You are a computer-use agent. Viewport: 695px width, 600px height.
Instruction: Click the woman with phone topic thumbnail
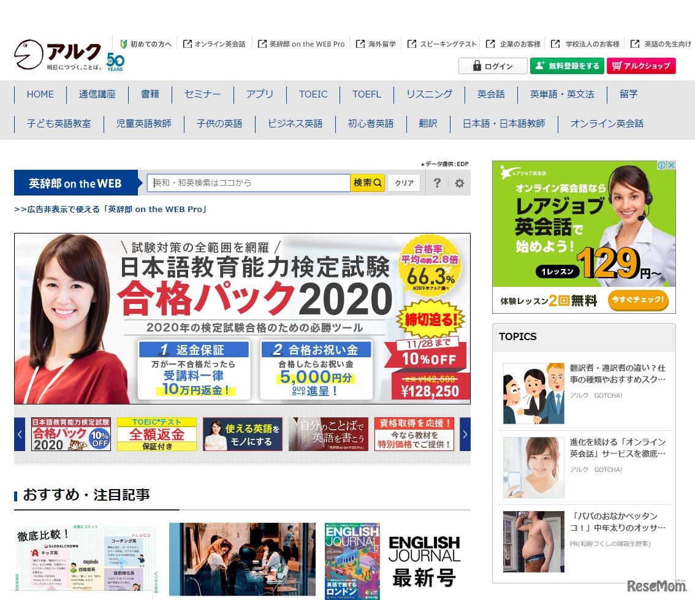[534, 468]
